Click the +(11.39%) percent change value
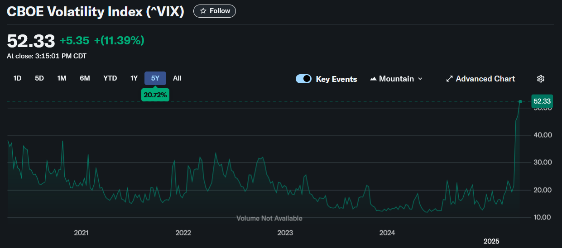The width and height of the screenshot is (562, 248). point(119,41)
